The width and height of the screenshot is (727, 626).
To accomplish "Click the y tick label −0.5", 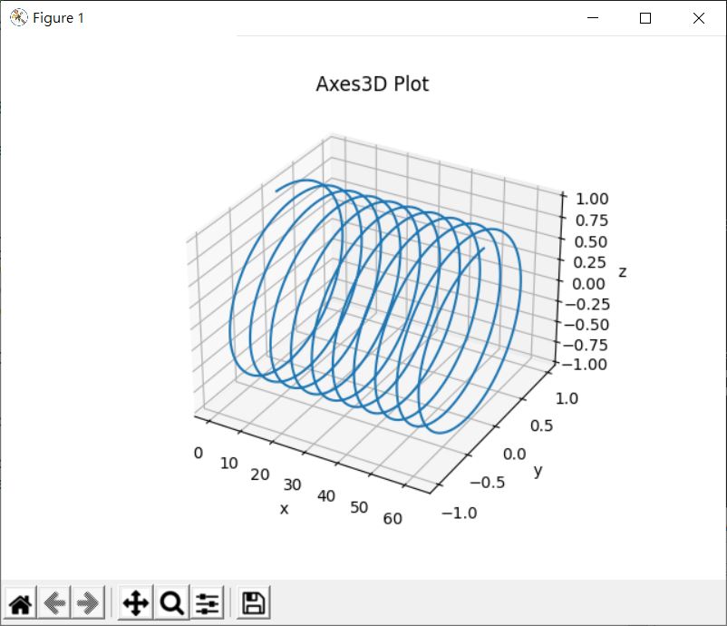I will 488,483.
